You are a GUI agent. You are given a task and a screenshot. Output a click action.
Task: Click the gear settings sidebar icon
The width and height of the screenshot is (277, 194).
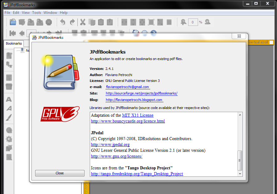[x=9, y=139]
